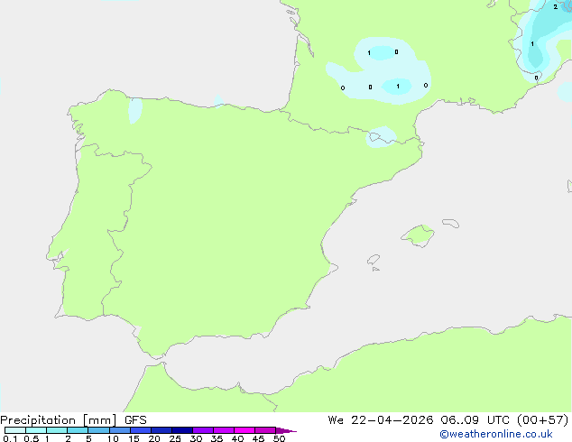Select the Precipitation [mm] GFS title
The width and height of the screenshot is (572, 442).
73,420
